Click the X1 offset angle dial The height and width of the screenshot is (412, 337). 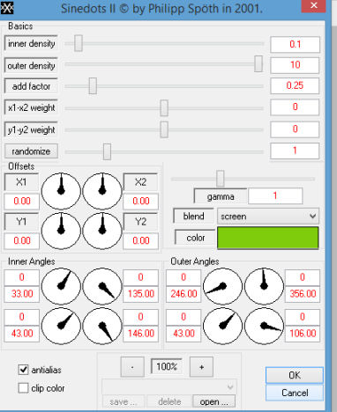[61, 191]
